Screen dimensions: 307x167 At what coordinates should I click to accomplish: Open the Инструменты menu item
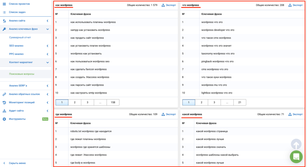point(17,119)
